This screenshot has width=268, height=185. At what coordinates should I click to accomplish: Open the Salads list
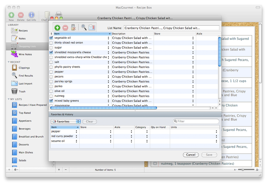(22, 160)
